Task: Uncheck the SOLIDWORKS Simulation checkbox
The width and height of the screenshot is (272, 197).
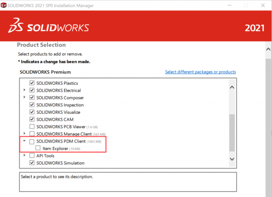Action: (x=32, y=163)
